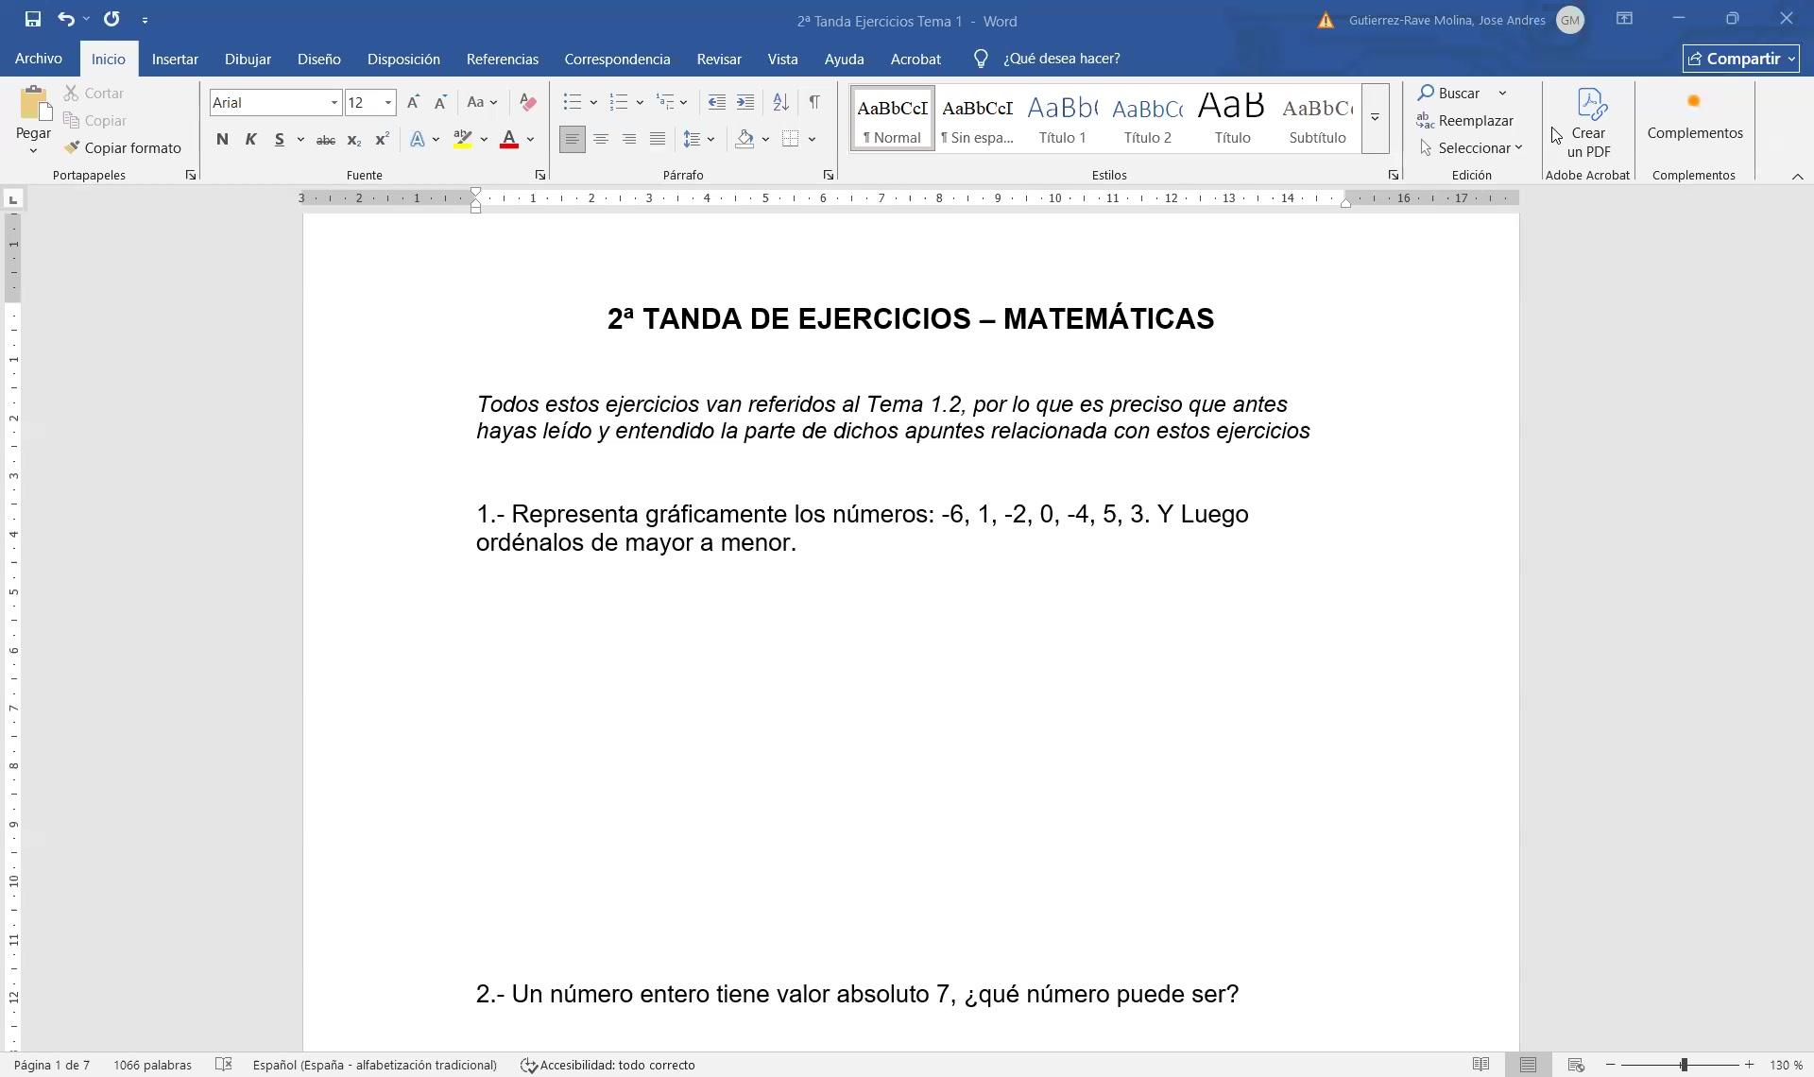This screenshot has width=1814, height=1077.
Task: Switch to the Referencias tab
Action: pos(502,59)
